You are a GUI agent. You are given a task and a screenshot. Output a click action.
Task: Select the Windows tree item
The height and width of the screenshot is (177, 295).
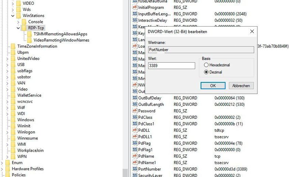coord(26,120)
